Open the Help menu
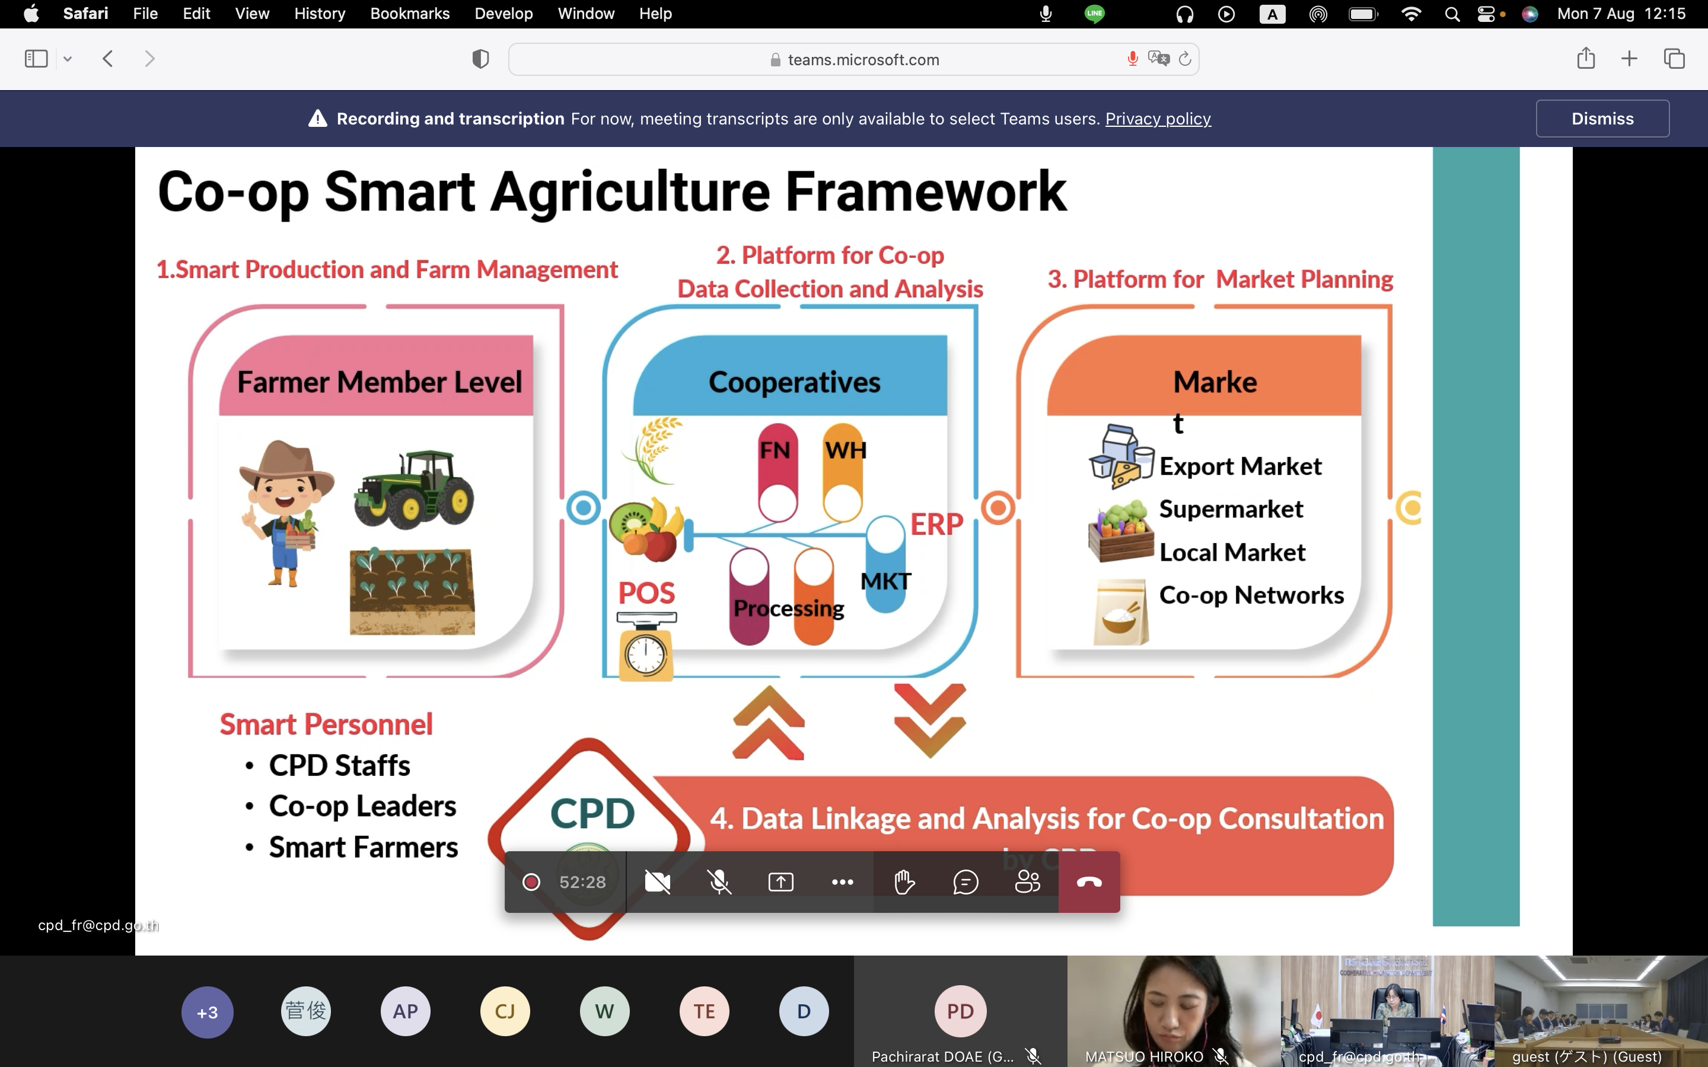Viewport: 1708px width, 1067px height. pos(655,14)
